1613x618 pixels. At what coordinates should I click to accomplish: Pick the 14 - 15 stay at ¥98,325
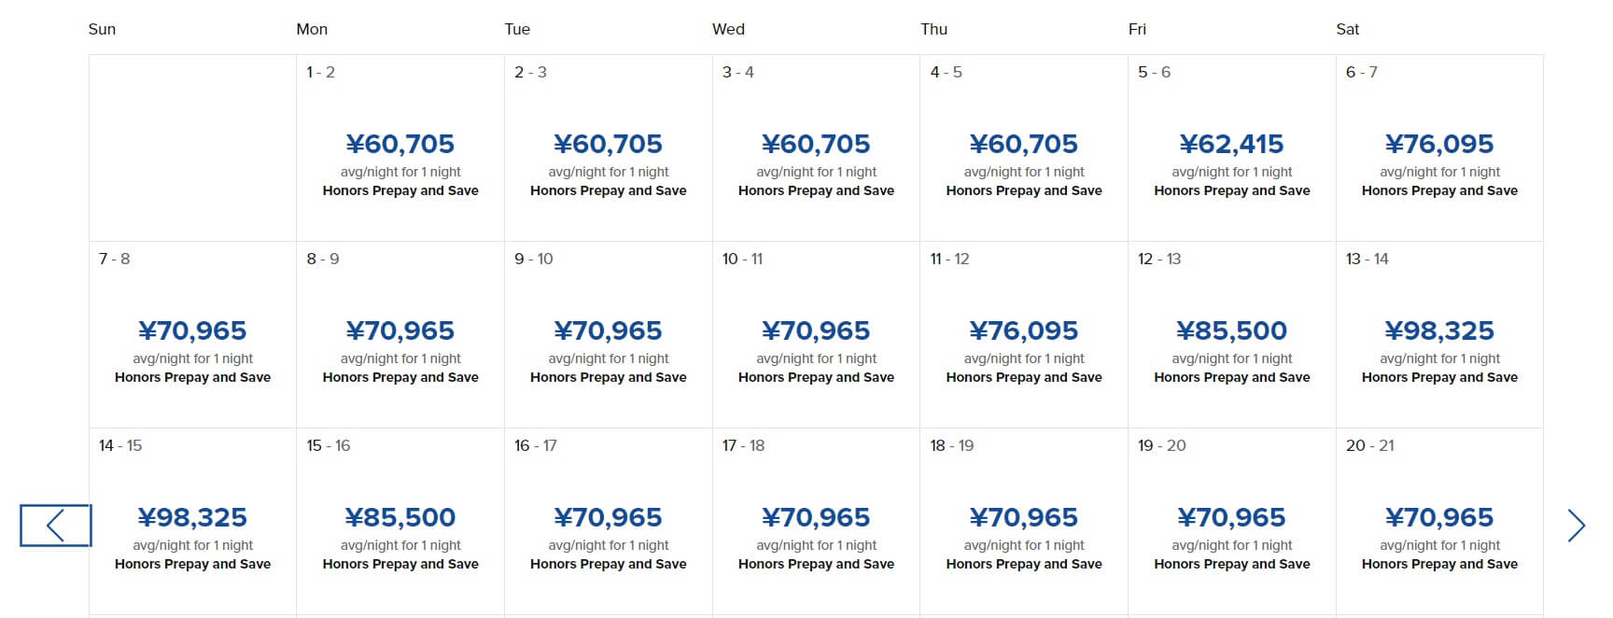pos(192,521)
